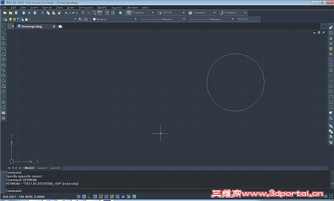Screen dimensions: 334x201
Task: Select the Ellipse tool
Action: click(x=3, y=76)
